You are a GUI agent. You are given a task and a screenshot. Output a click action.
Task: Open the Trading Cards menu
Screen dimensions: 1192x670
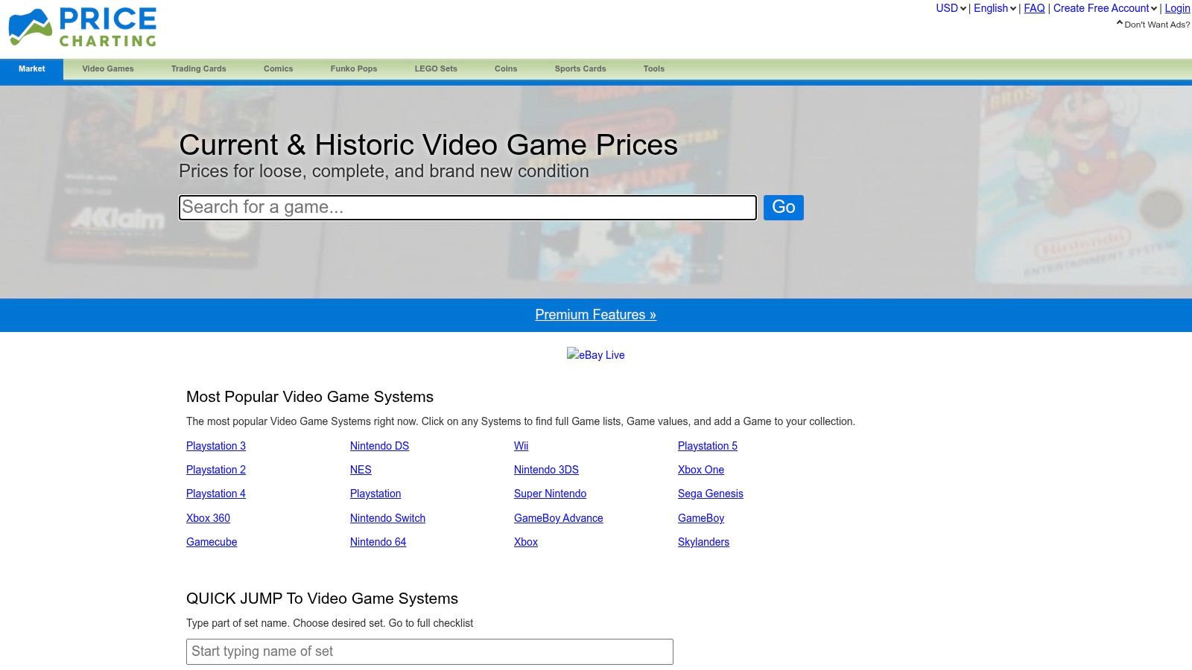pos(198,68)
